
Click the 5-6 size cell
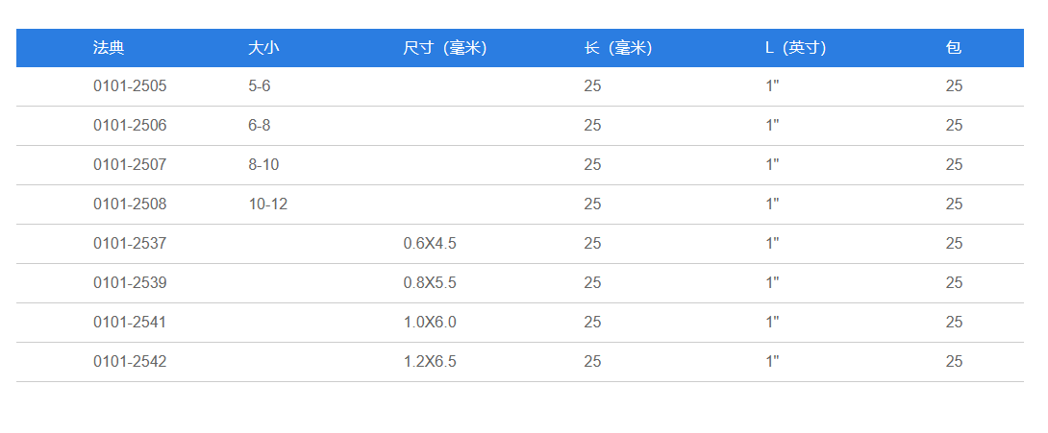pyautogui.click(x=260, y=86)
